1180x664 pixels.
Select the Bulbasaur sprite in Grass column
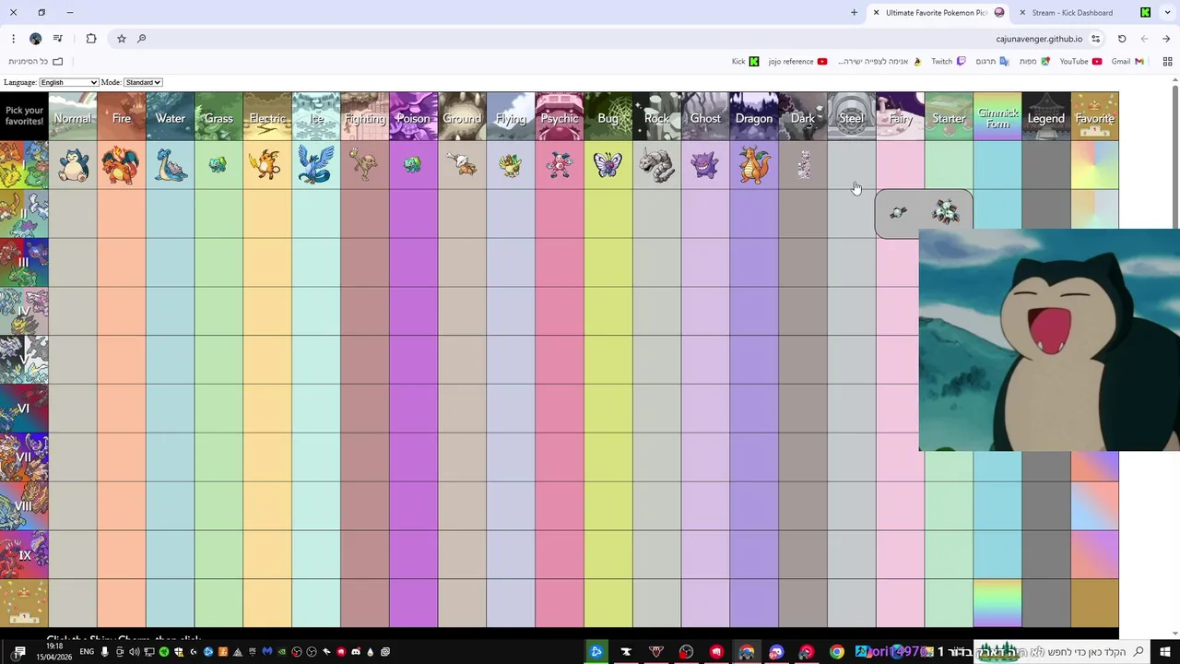pyautogui.click(x=218, y=165)
